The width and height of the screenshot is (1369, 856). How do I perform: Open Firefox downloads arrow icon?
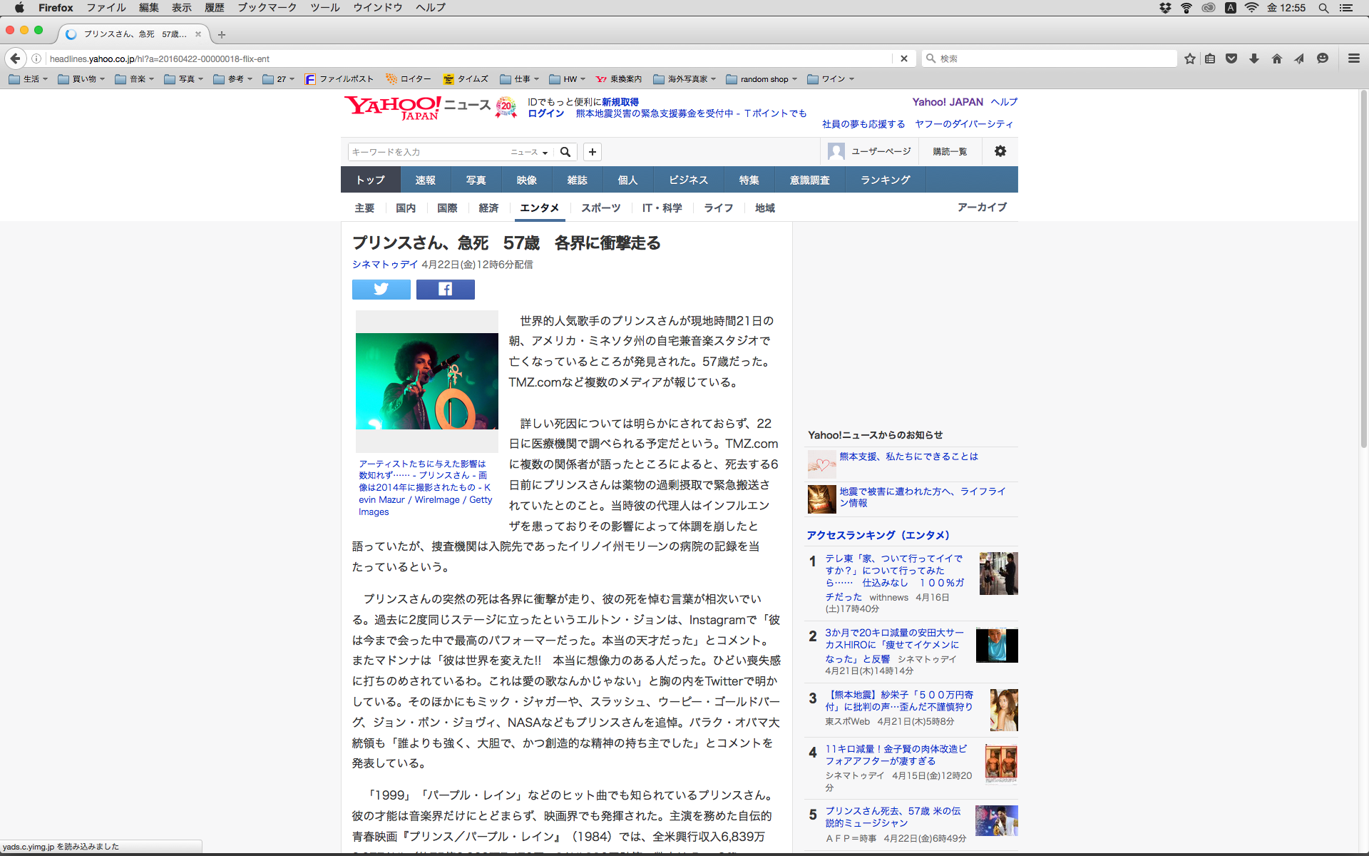click(x=1254, y=58)
